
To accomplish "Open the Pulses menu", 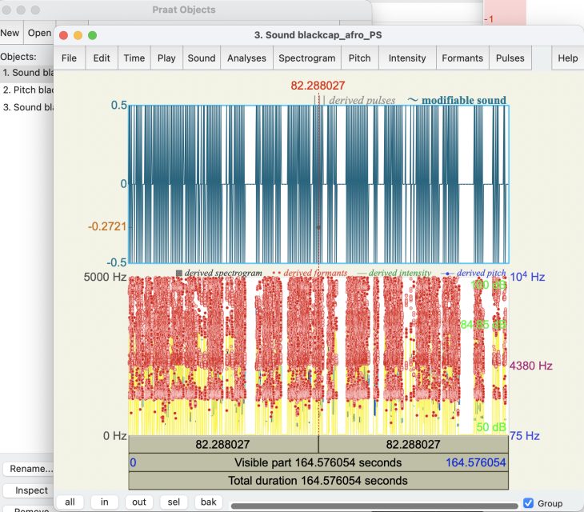I will point(510,58).
